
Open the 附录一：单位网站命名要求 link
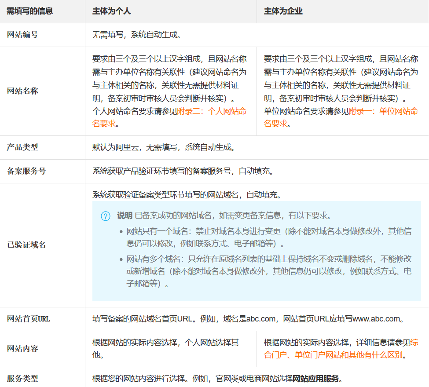[x=383, y=111]
